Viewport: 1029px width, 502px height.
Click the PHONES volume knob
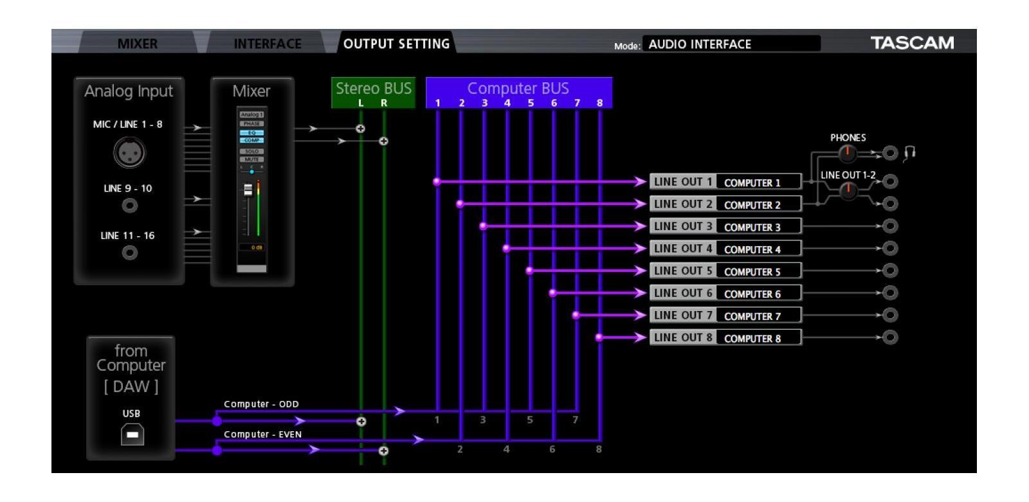(848, 153)
